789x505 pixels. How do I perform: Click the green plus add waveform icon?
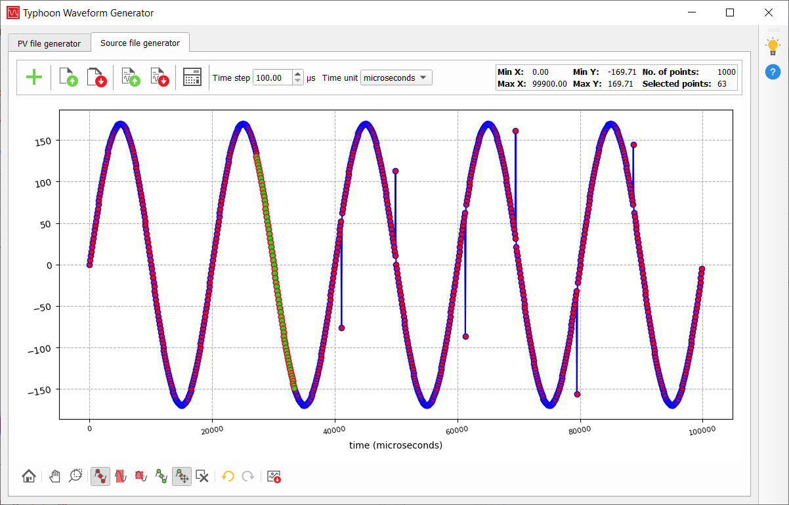(x=33, y=77)
